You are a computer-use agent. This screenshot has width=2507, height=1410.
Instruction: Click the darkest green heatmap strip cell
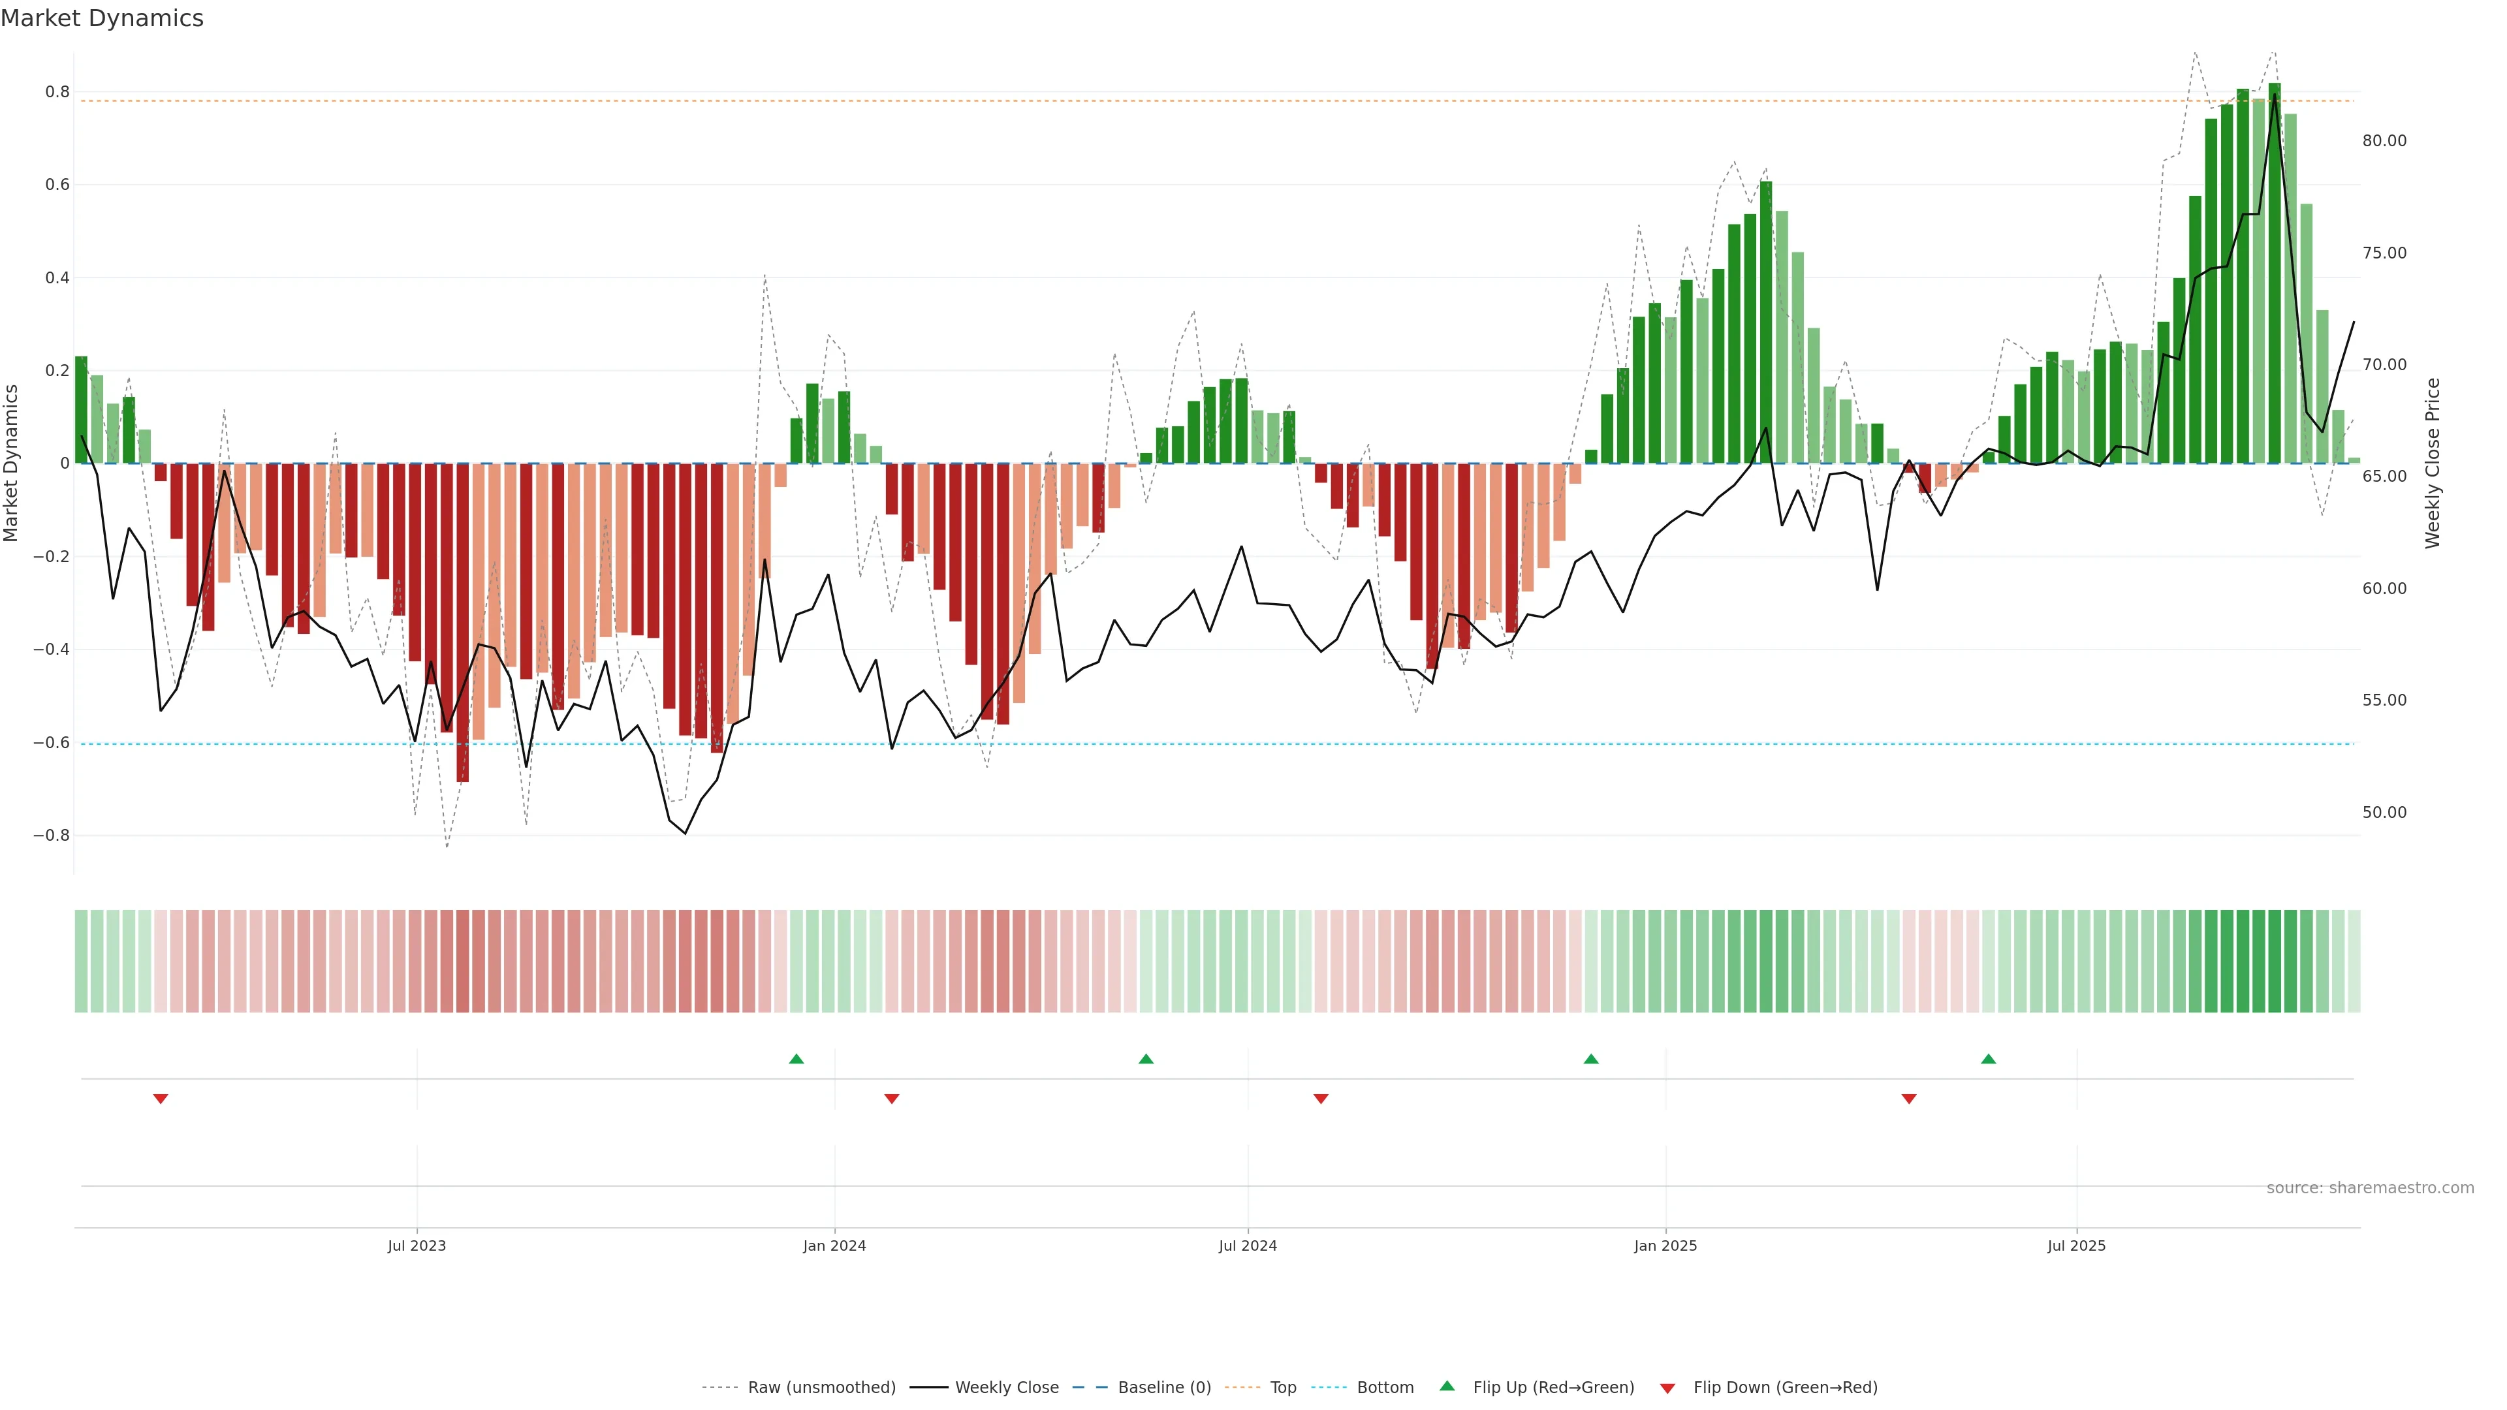coord(2275,962)
